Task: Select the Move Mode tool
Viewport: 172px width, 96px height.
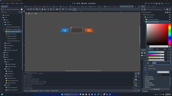Action: (x=28, y=9)
